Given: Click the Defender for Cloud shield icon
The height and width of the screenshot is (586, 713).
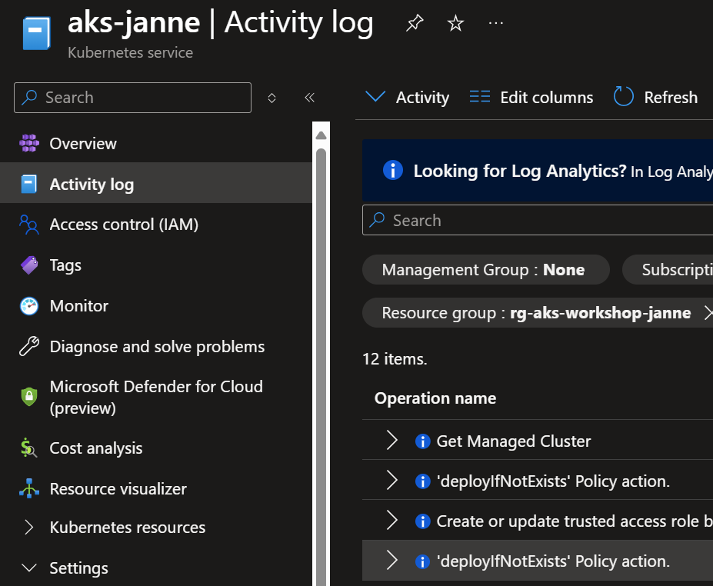Looking at the screenshot, I should click(x=29, y=396).
